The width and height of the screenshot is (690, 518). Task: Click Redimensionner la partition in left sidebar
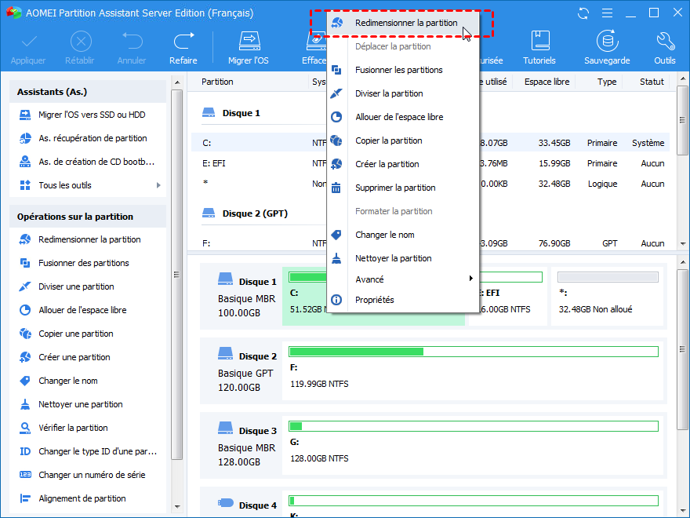point(88,239)
